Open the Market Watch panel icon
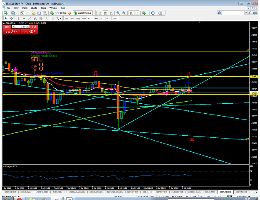The width and height of the screenshot is (260, 200). click(22, 13)
